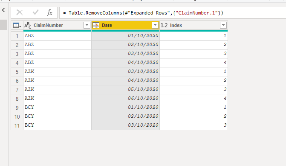Click Index value 3 in row 11
The height and width of the screenshot is (166, 286).
[194, 125]
